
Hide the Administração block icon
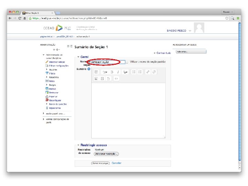[x=68, y=46]
